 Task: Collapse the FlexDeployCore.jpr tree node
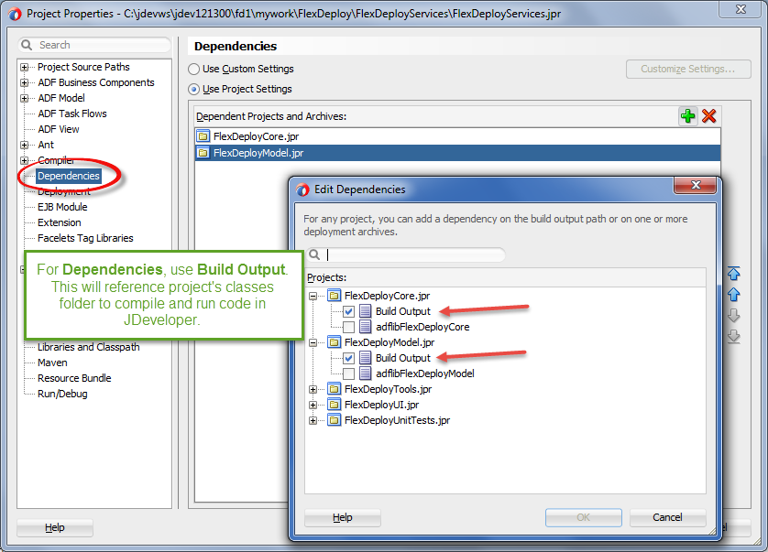313,296
